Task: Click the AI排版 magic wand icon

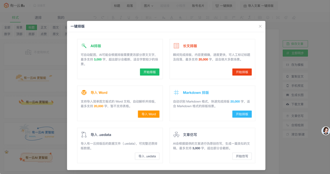Action: (84, 46)
